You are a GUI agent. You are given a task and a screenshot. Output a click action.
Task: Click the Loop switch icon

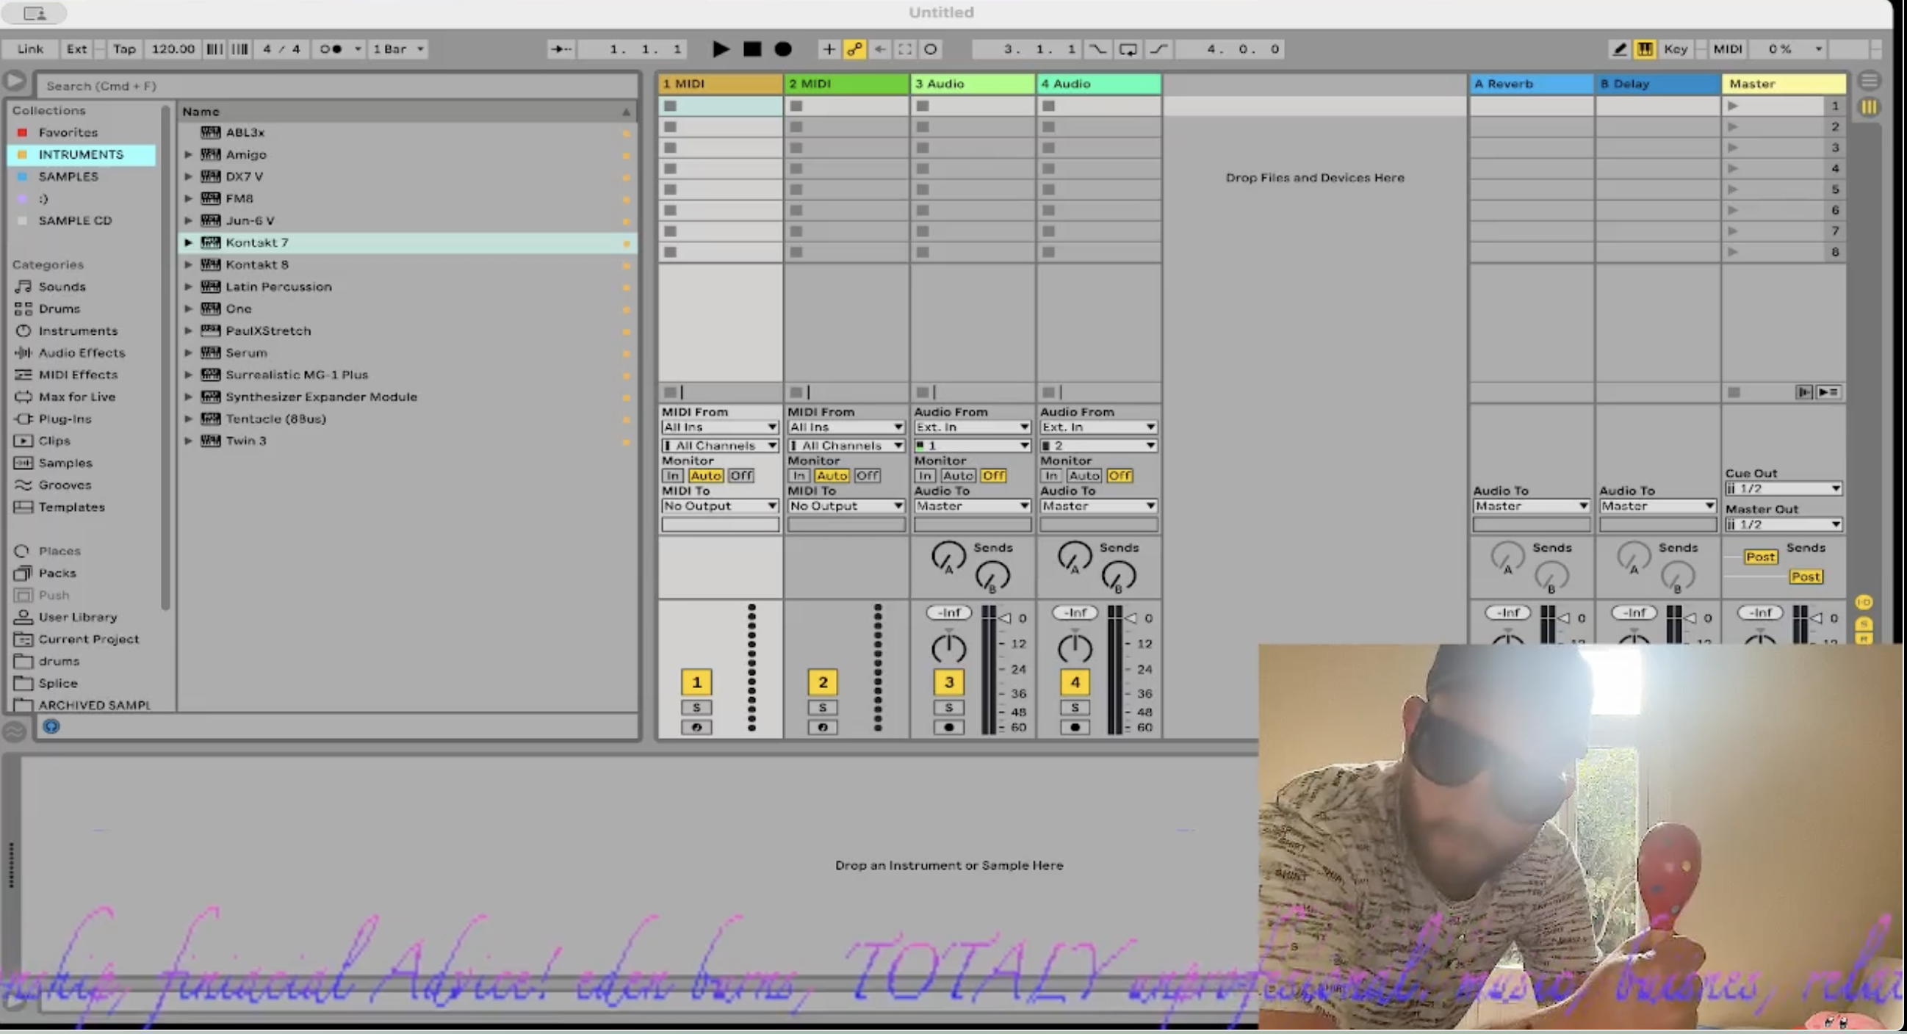point(1128,49)
